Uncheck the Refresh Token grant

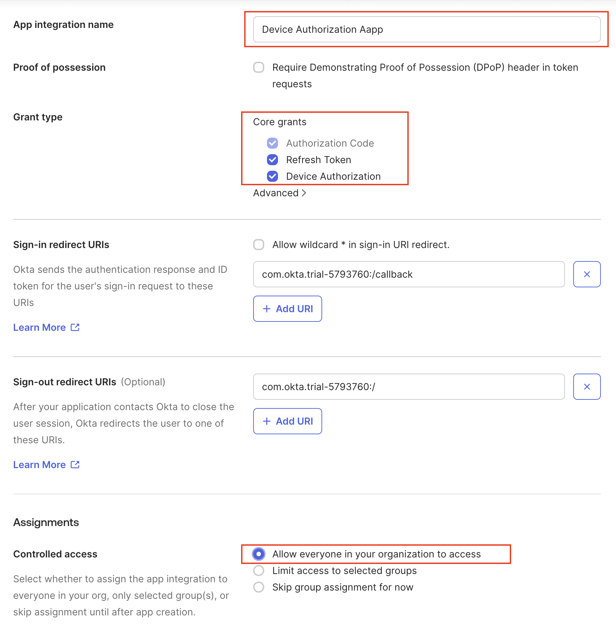(x=272, y=160)
